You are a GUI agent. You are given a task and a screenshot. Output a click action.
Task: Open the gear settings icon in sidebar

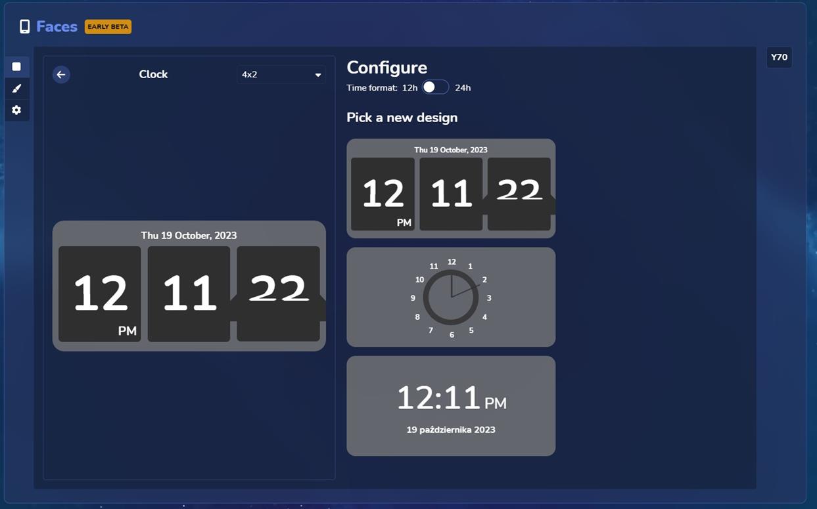click(x=16, y=110)
